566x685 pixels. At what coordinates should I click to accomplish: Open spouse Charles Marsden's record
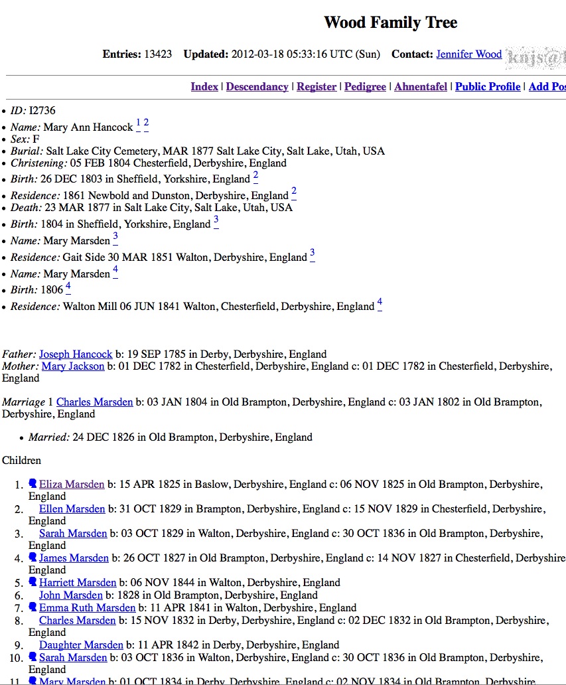pos(95,402)
